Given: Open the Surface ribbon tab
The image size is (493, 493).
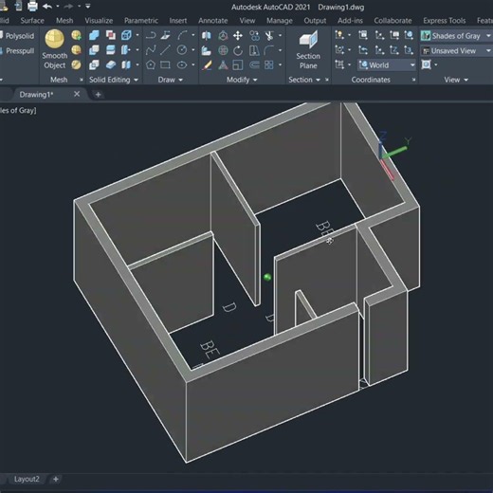Looking at the screenshot, I should coord(32,21).
